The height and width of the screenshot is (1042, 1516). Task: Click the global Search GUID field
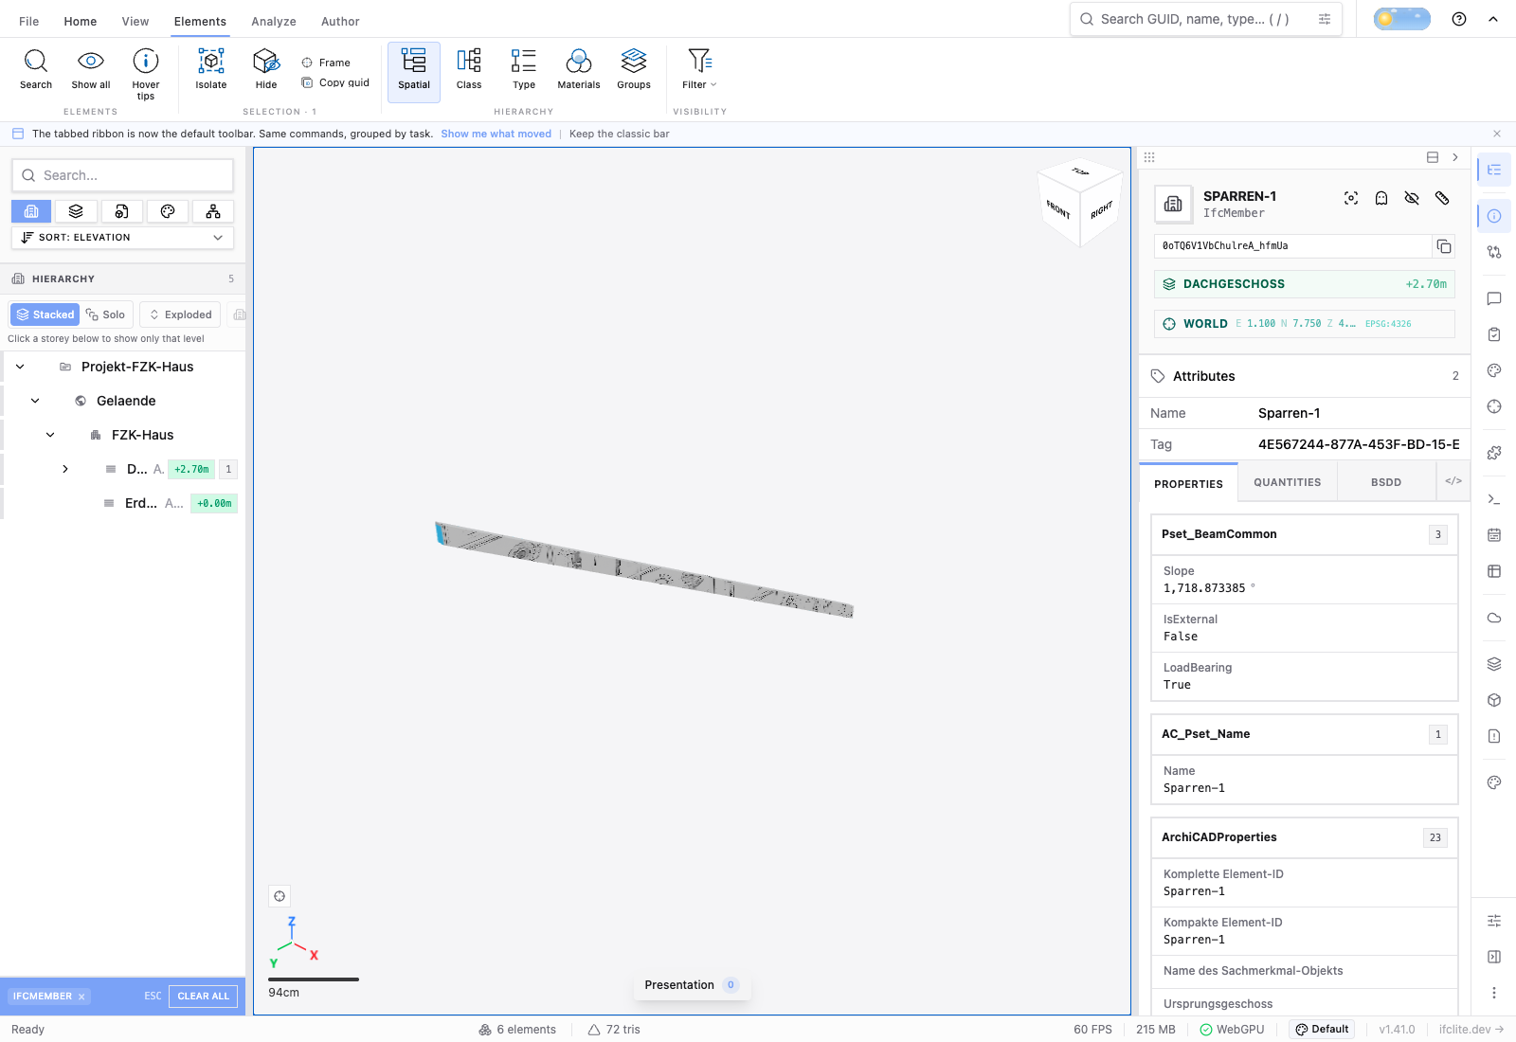click(1205, 19)
